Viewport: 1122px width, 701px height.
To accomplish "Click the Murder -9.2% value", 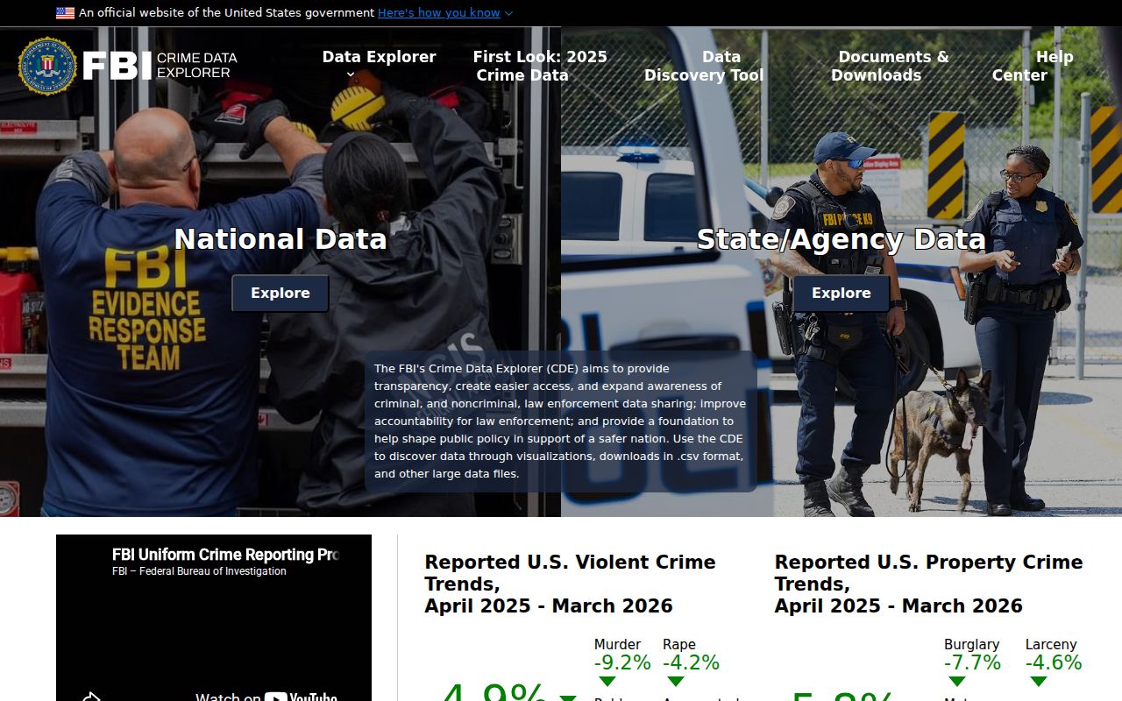I will point(622,662).
